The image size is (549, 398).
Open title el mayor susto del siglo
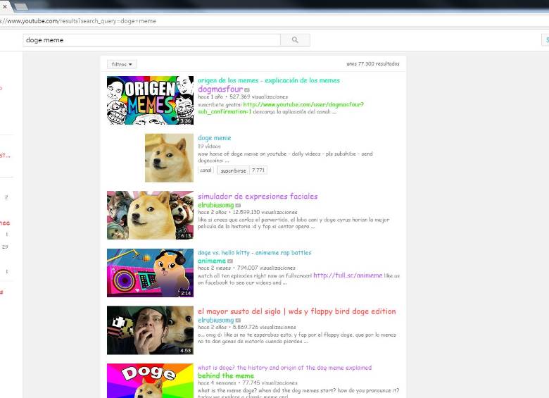[297, 311]
